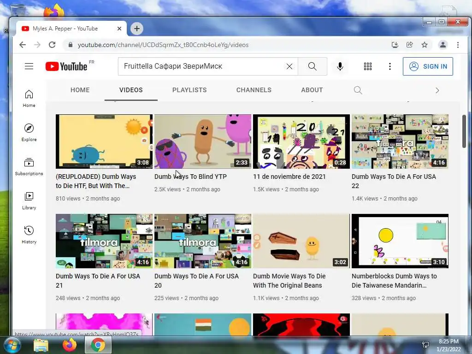
Task: Switch to the HOME channel tab
Action: (x=80, y=90)
